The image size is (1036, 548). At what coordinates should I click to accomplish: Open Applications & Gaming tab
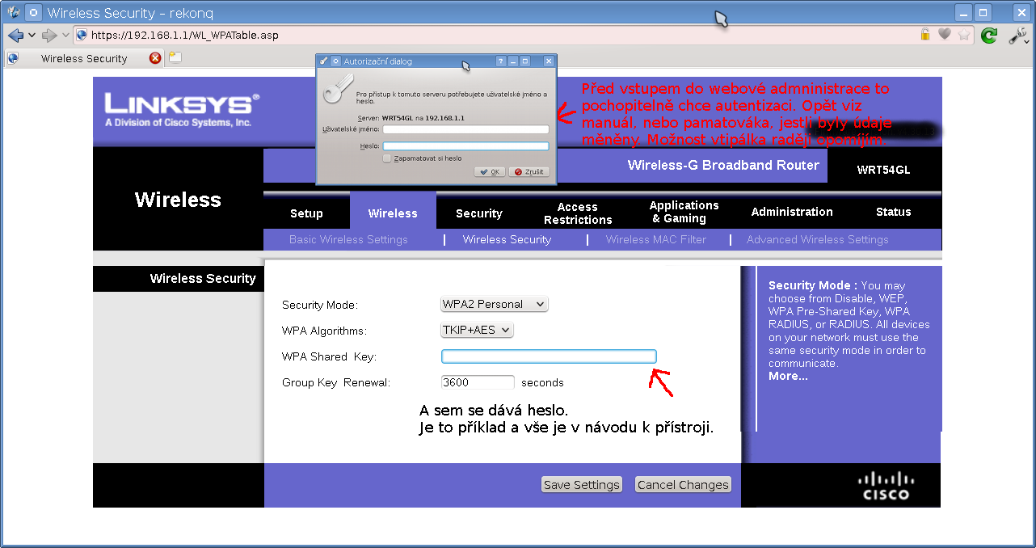(684, 212)
